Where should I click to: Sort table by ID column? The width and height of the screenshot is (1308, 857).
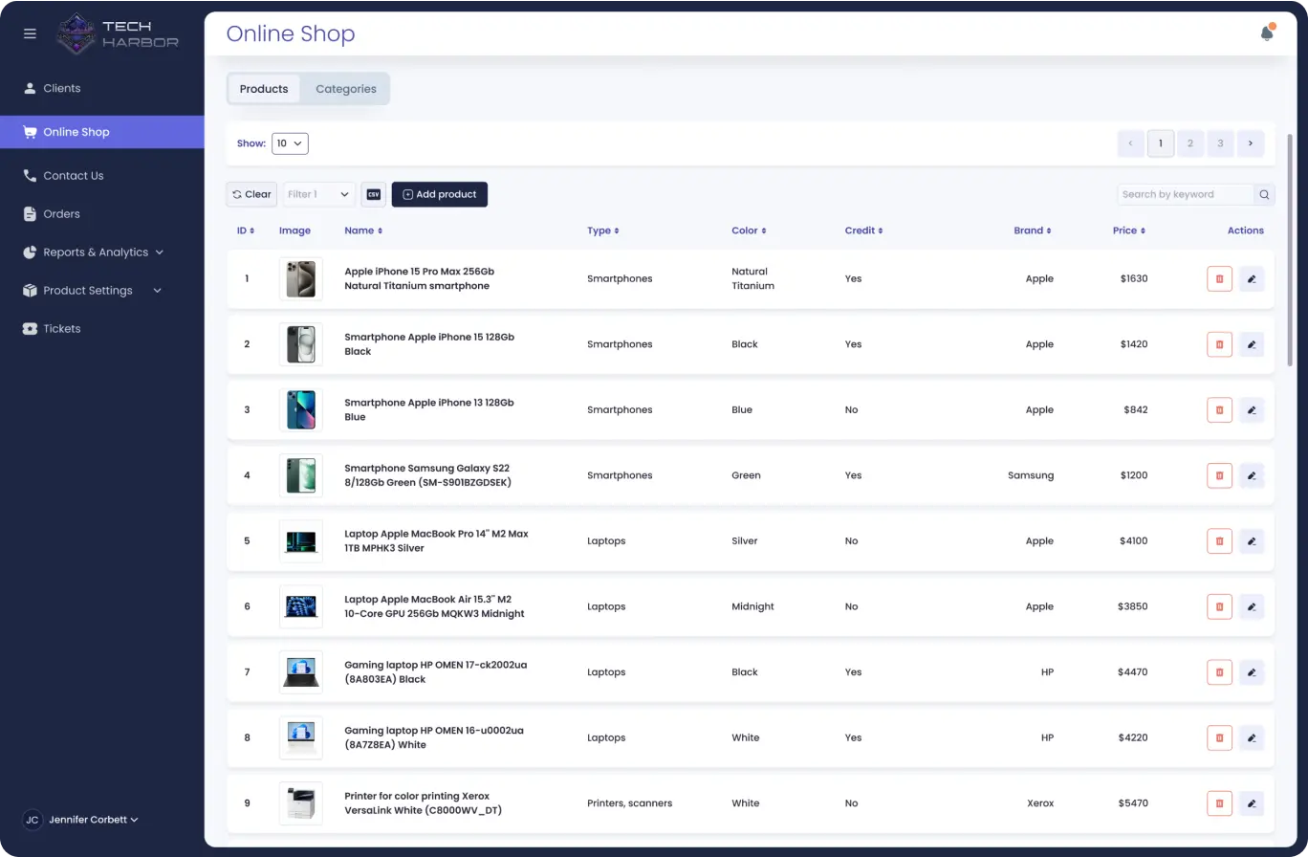tap(246, 231)
